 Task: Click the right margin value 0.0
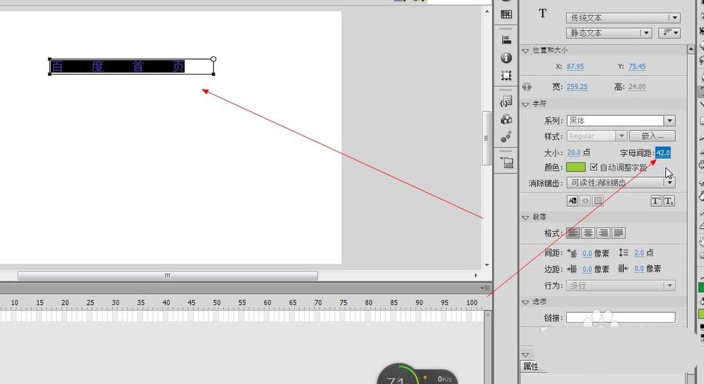(x=639, y=269)
